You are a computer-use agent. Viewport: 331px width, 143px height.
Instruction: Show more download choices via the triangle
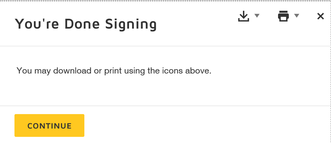coord(257,16)
